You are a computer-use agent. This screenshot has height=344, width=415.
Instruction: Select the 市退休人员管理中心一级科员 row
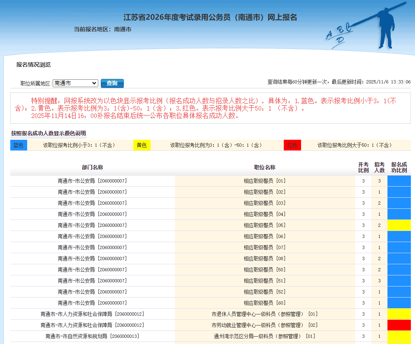pos(265,314)
